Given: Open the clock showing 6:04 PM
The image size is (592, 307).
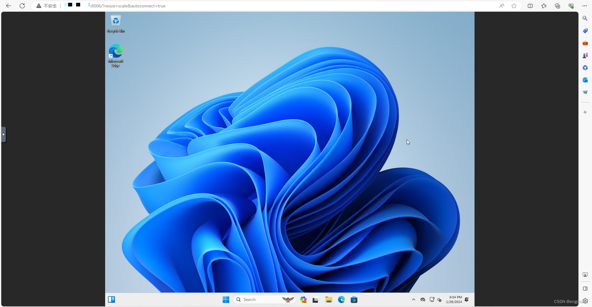Looking at the screenshot, I should pos(454,300).
